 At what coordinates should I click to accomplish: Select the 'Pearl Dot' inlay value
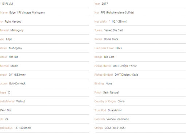pos(6,110)
